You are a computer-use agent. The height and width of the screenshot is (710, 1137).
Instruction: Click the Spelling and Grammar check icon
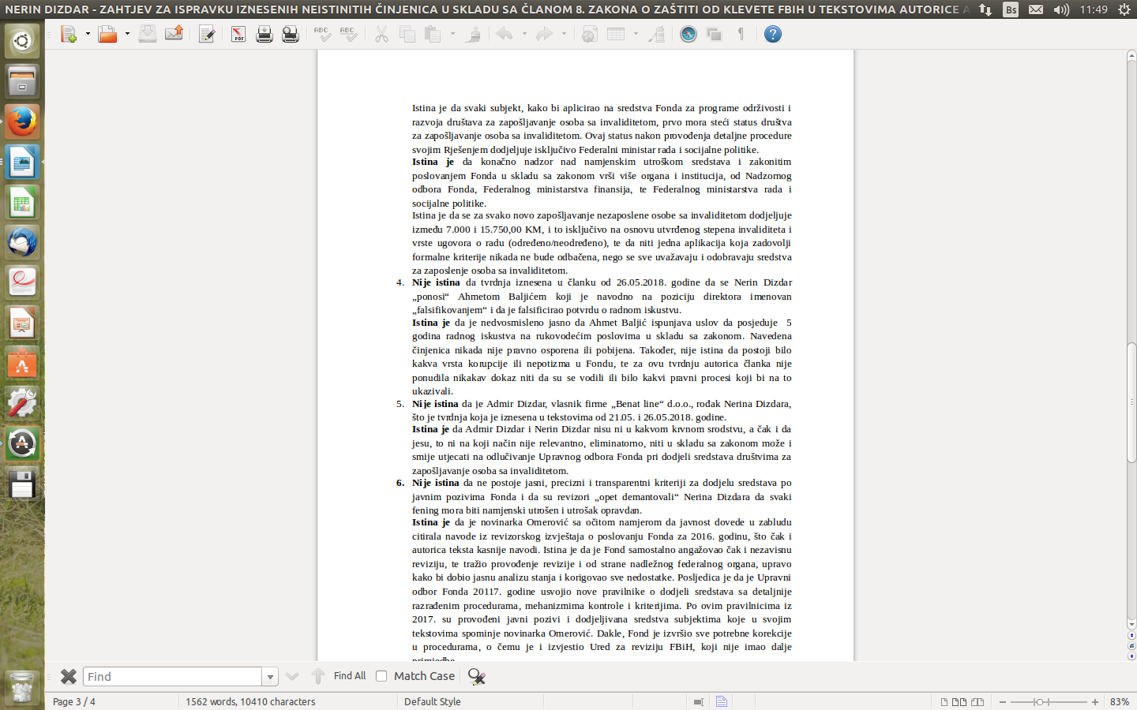[322, 34]
